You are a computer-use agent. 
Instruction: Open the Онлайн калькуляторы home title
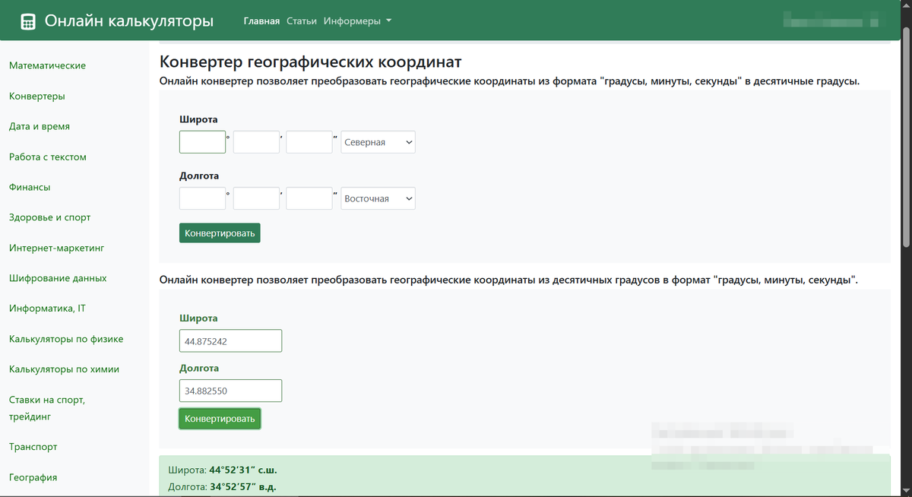pos(129,21)
